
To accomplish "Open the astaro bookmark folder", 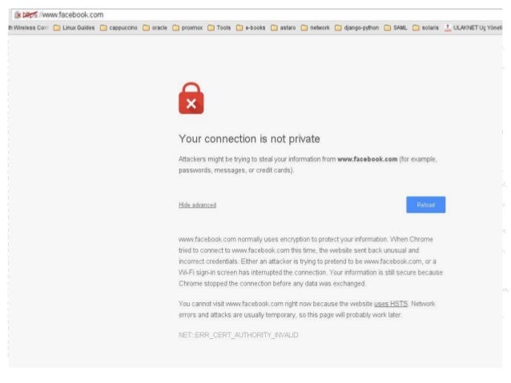I will pyautogui.click(x=284, y=28).
